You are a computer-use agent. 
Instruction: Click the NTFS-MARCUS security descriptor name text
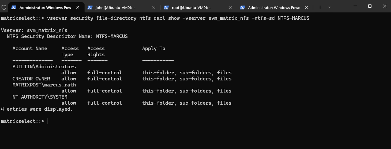click(x=112, y=36)
